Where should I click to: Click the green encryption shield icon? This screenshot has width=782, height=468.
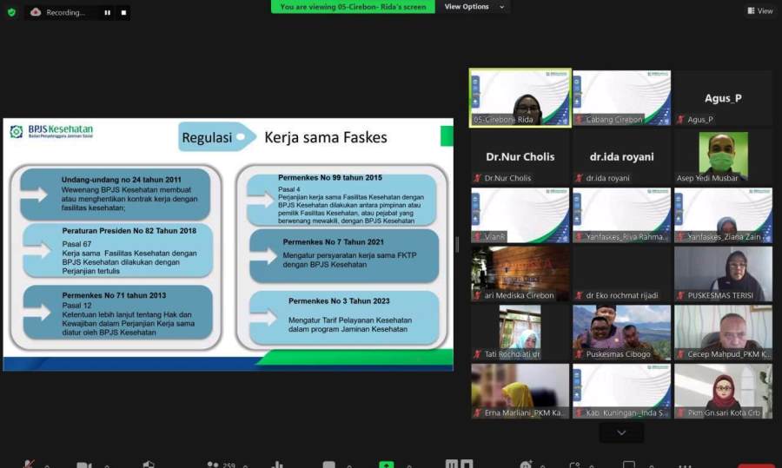tap(11, 12)
